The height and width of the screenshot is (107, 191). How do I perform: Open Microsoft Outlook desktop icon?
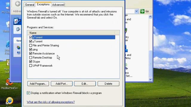[x=8, y=63]
